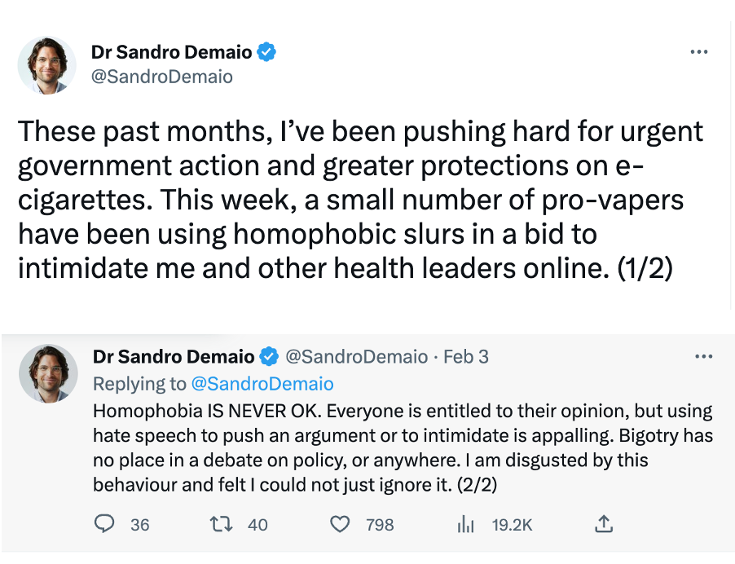Click the reply speech bubble icon
The width and height of the screenshot is (735, 564).
(x=104, y=524)
